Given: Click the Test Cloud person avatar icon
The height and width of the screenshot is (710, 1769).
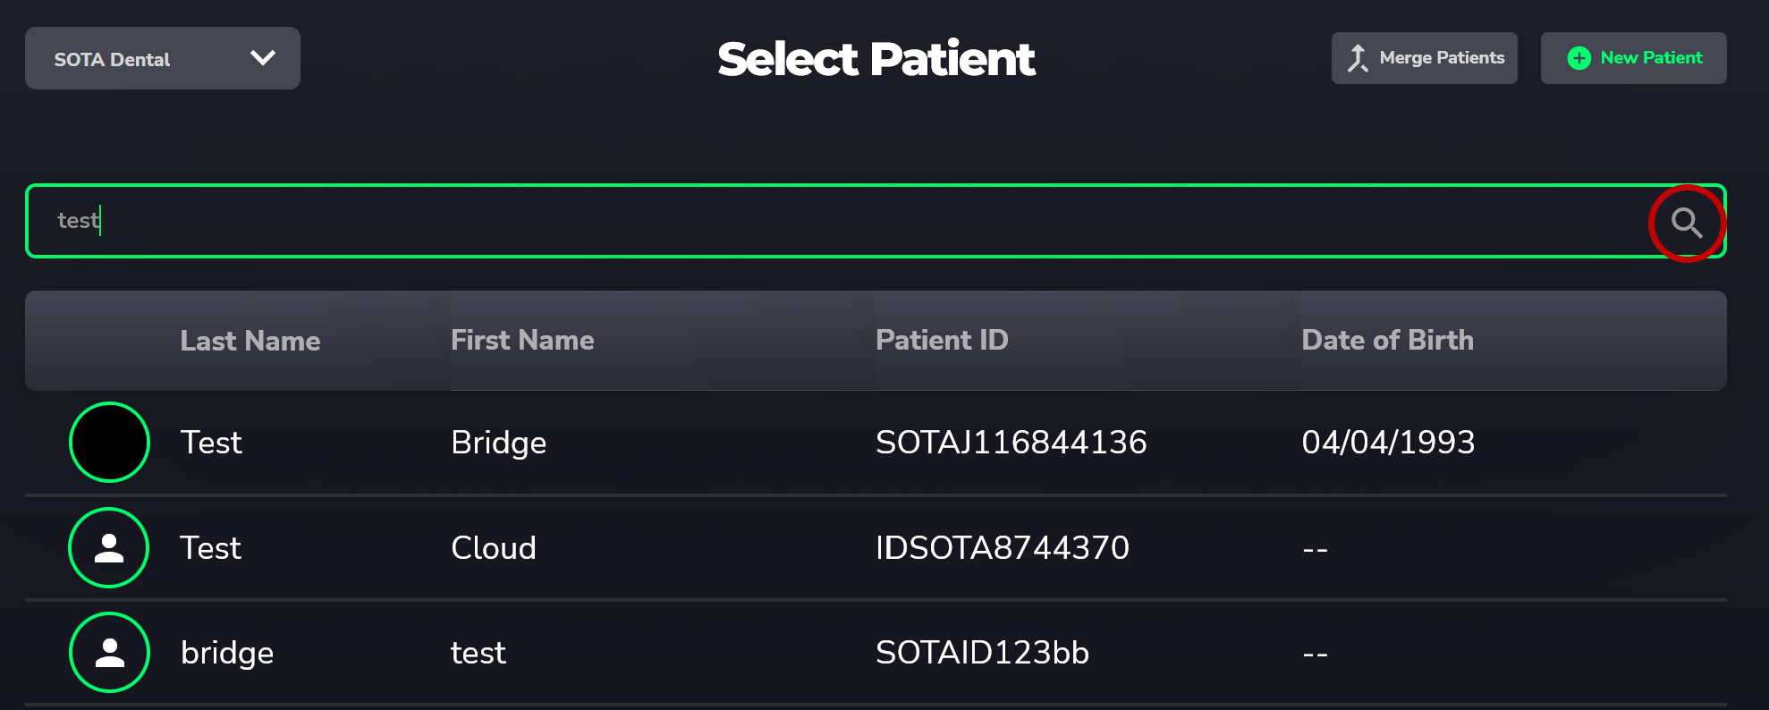Looking at the screenshot, I should point(109,547).
